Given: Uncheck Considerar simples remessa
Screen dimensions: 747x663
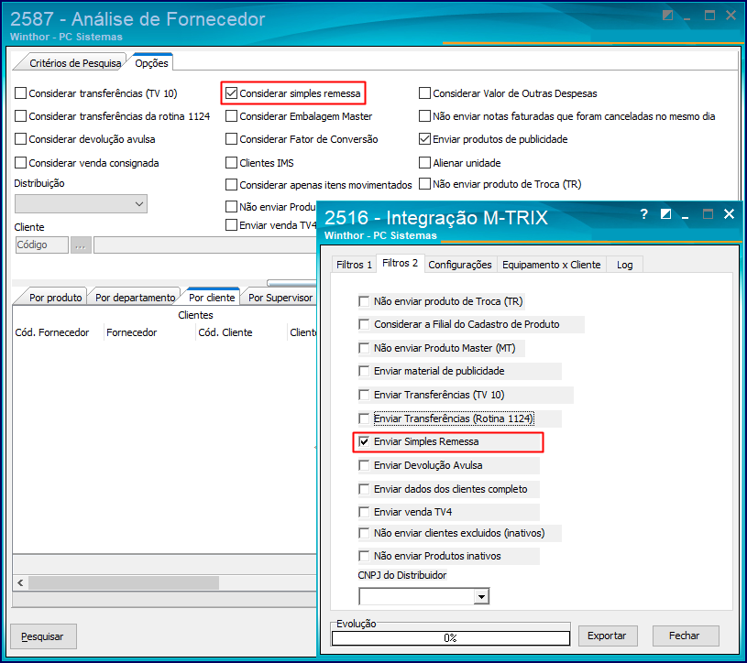Looking at the screenshot, I should point(232,93).
